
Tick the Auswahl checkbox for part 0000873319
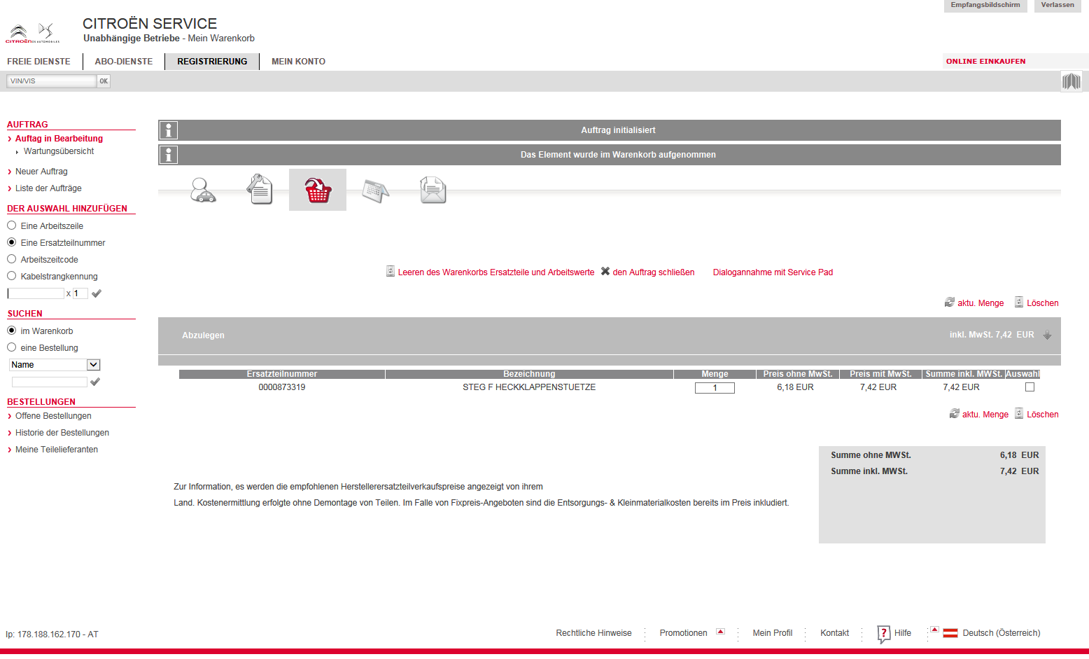[1030, 387]
